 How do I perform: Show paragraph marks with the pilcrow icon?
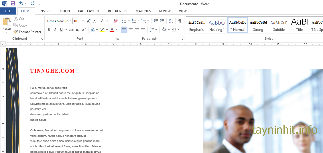point(180,21)
